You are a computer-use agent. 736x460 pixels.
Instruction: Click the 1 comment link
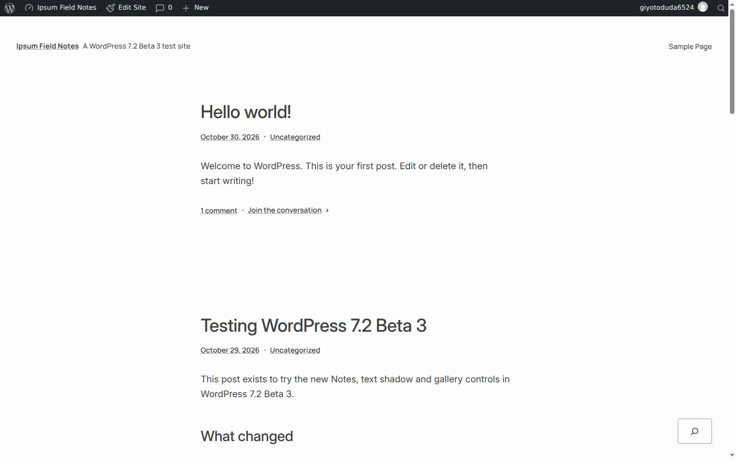coord(219,211)
